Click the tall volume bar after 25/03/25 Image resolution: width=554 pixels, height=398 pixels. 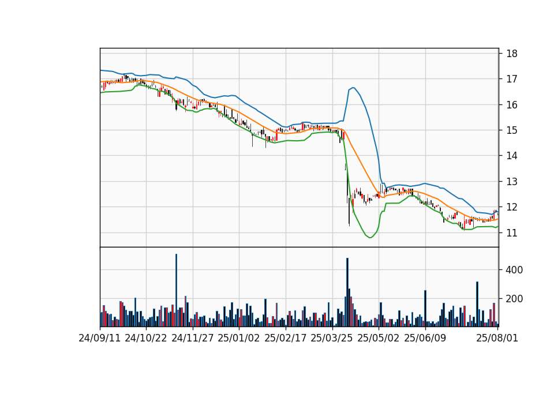point(347,292)
